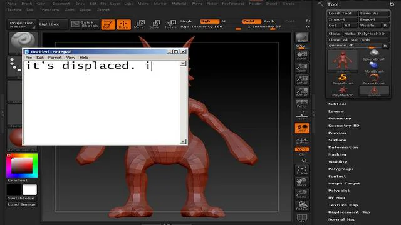Click the Rotate icon in the right shelf
Screen dimensions: 401x225
click(x=302, y=206)
